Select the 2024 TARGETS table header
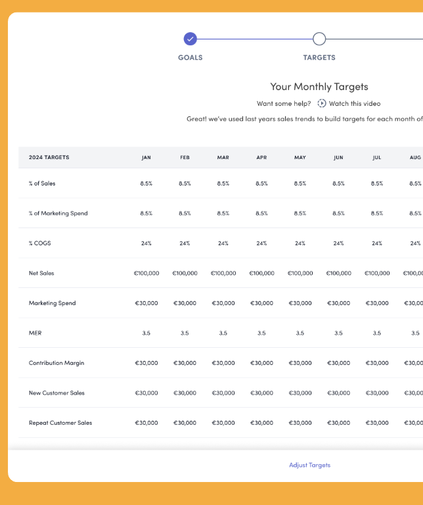The width and height of the screenshot is (423, 505). (49, 158)
